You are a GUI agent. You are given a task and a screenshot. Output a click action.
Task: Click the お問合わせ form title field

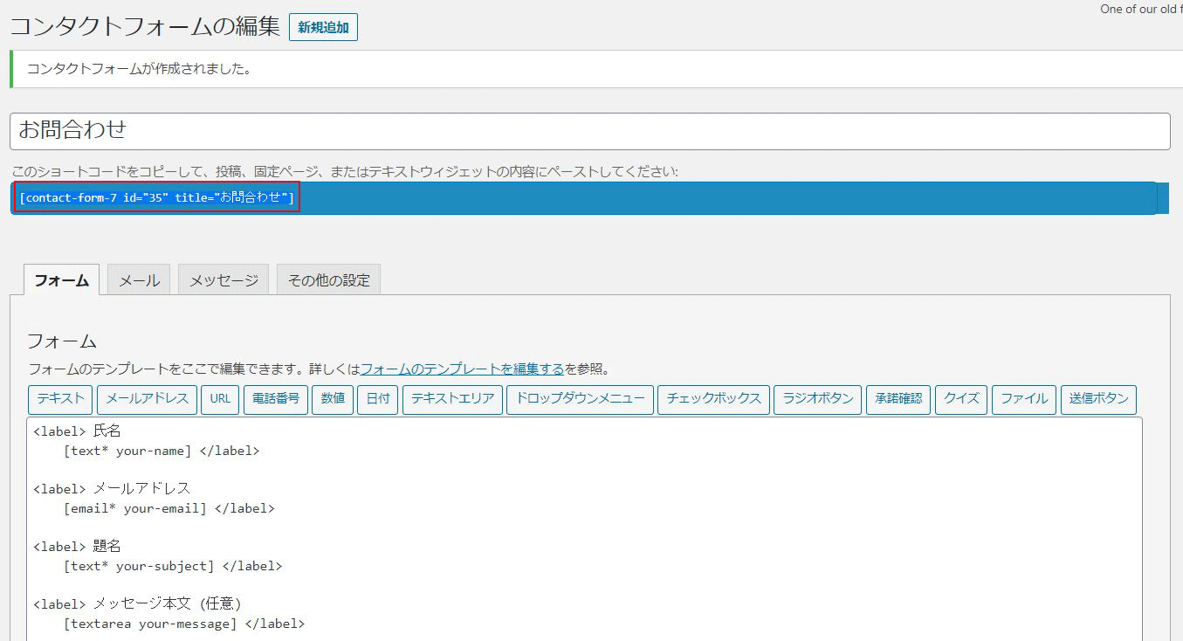tap(589, 131)
